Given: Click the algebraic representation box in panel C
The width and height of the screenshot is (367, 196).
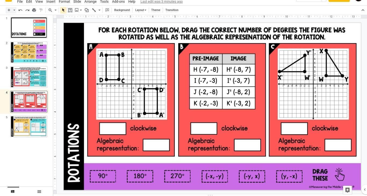Looking at the screenshot, I should [x=338, y=145].
